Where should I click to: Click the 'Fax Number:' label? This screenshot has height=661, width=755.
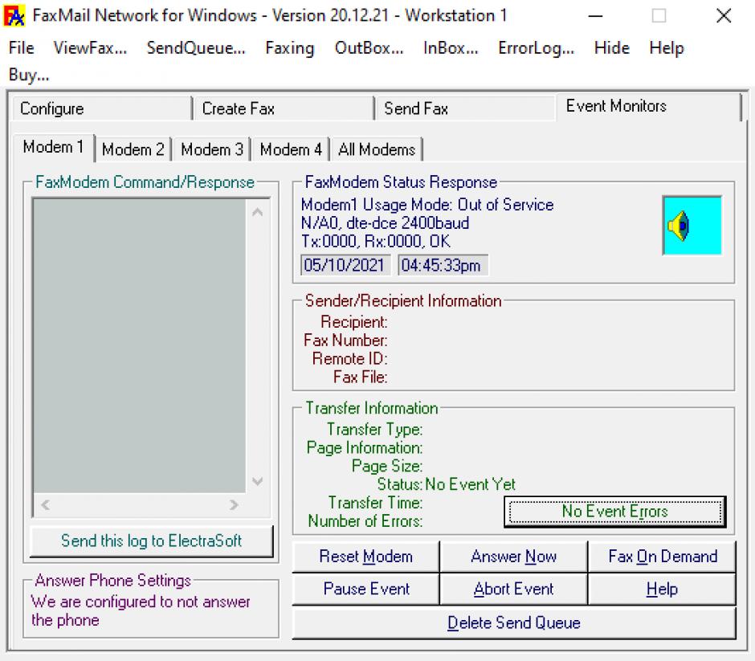[345, 341]
